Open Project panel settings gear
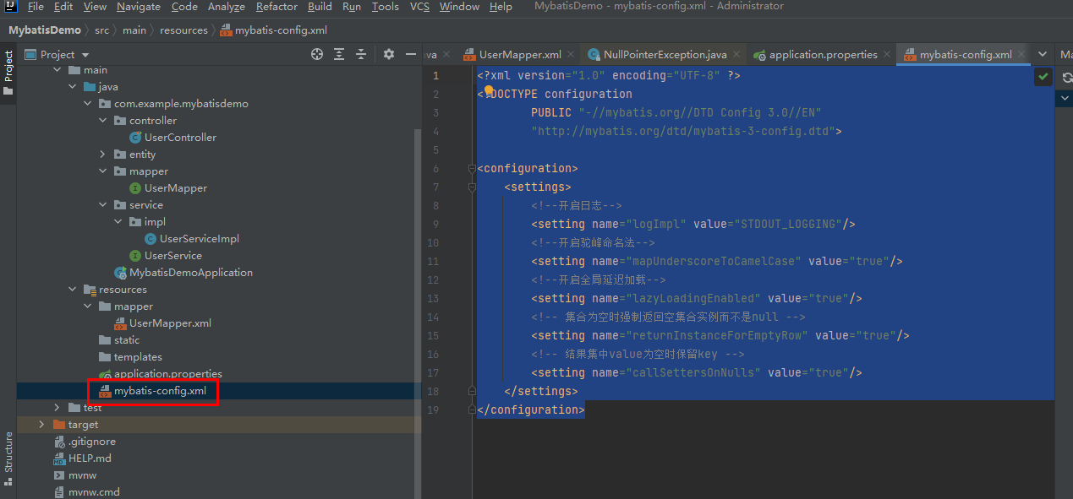This screenshot has height=499, width=1073. [x=388, y=54]
